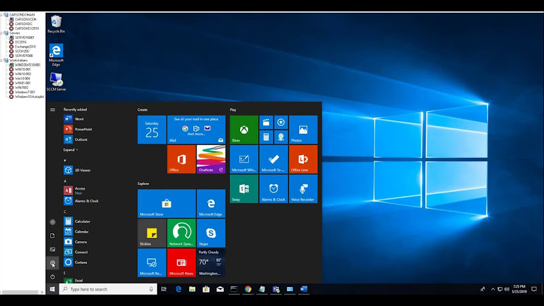Viewport: 544px width, 306px height.
Task: Open the Saturday 25 calendar tile
Action: click(152, 129)
